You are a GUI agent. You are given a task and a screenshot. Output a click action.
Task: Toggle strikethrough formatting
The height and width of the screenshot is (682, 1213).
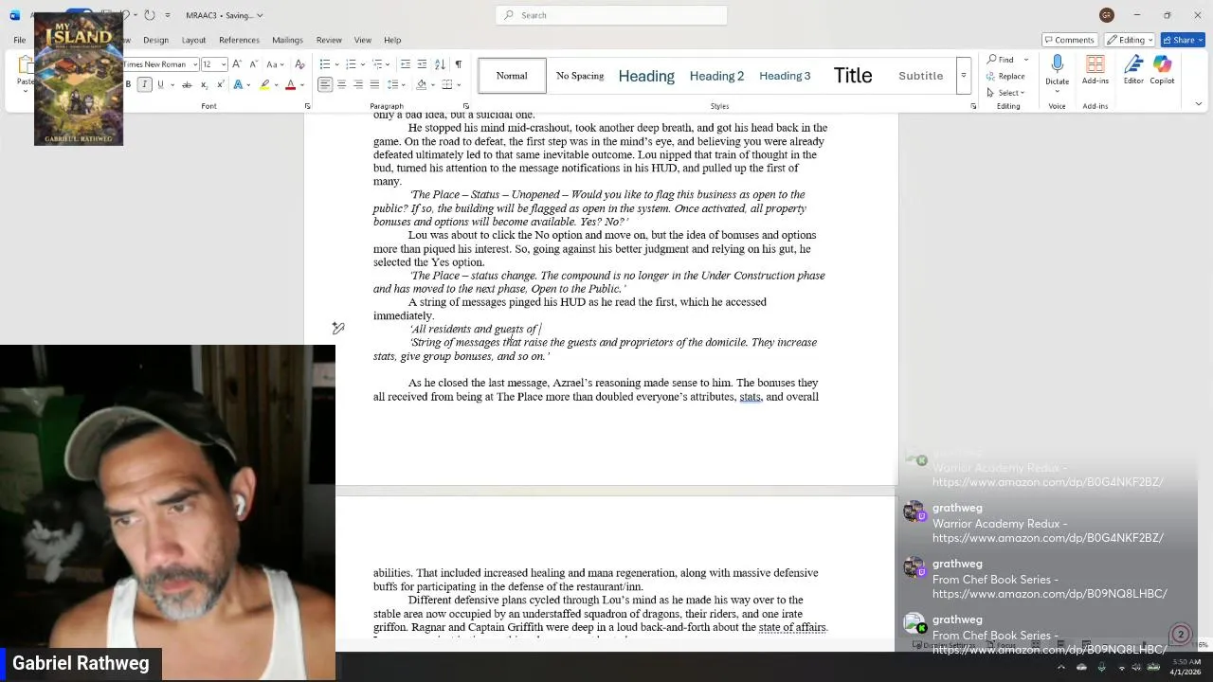click(187, 84)
